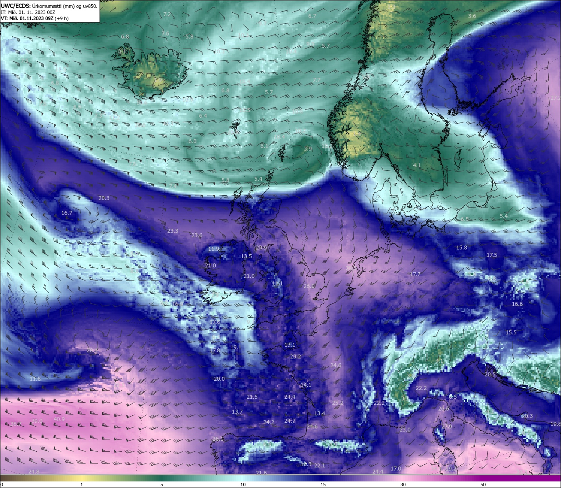Click the 25.2 value over France
Viewport: 561px width, 488px height.
tap(337, 403)
